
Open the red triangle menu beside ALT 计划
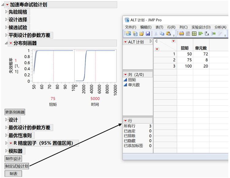click(x=125, y=42)
